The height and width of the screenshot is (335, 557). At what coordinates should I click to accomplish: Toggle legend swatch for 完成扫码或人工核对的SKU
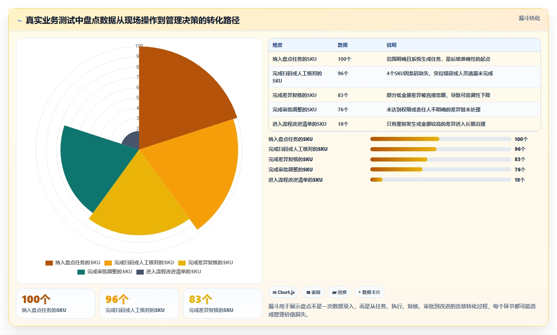click(108, 263)
